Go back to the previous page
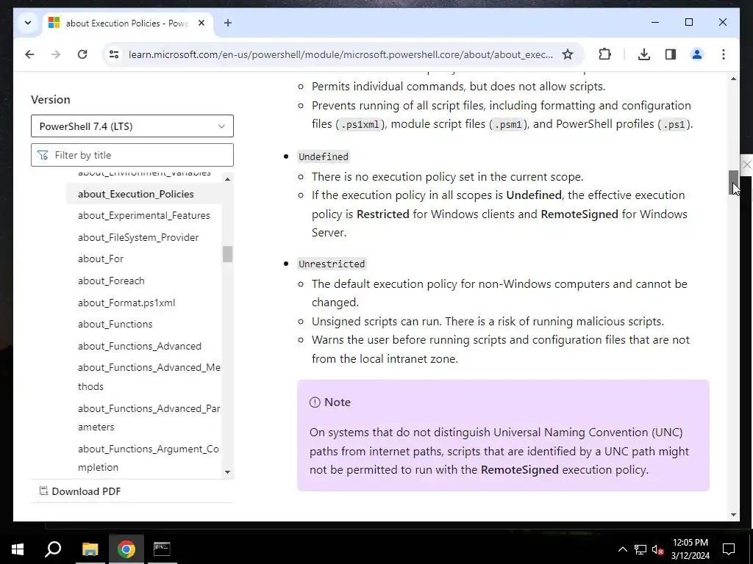The width and height of the screenshot is (753, 564). pos(29,54)
